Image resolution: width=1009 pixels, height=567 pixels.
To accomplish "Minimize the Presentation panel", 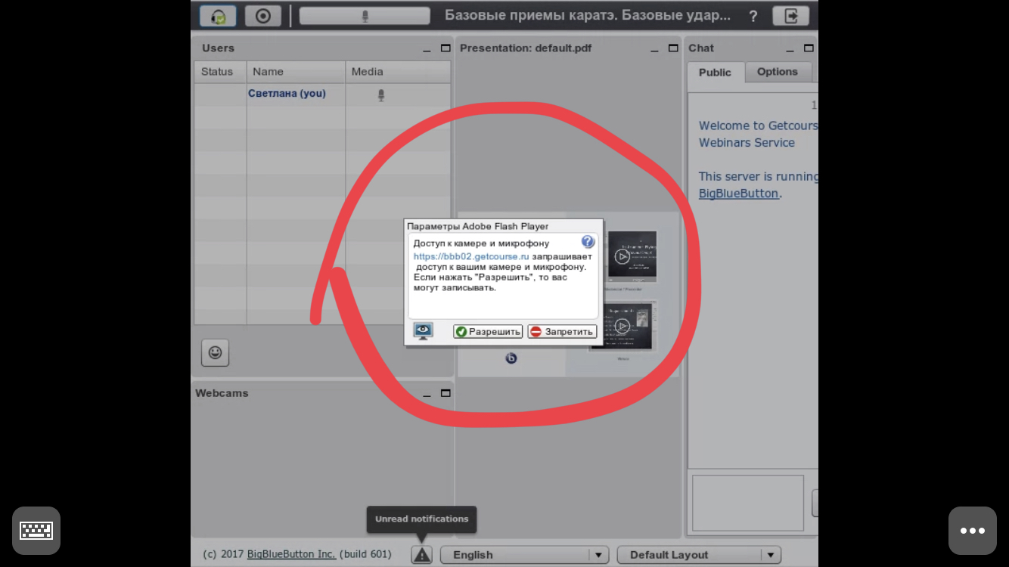I will pyautogui.click(x=654, y=48).
